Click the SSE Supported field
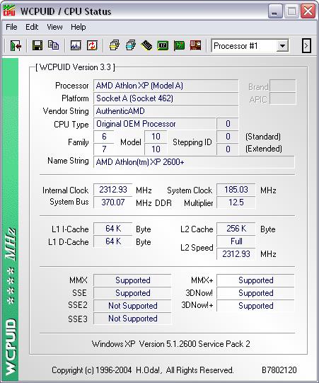Viewport: 319px width, 383px height. pos(132,293)
